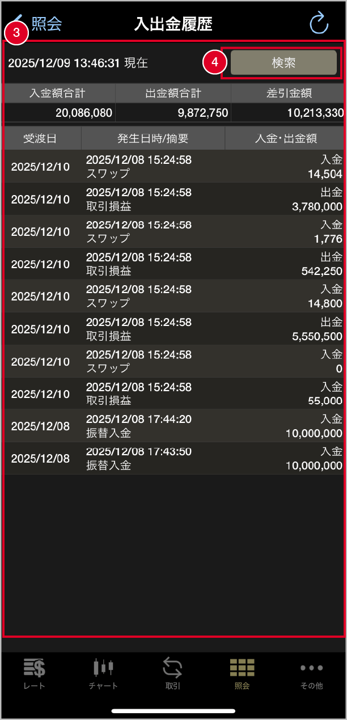Tap the 3,780,000 出金 取引損益 row
This screenshot has width=347, height=720.
(173, 199)
